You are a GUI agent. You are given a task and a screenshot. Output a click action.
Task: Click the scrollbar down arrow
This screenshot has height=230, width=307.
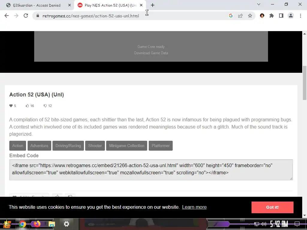click(305, 216)
